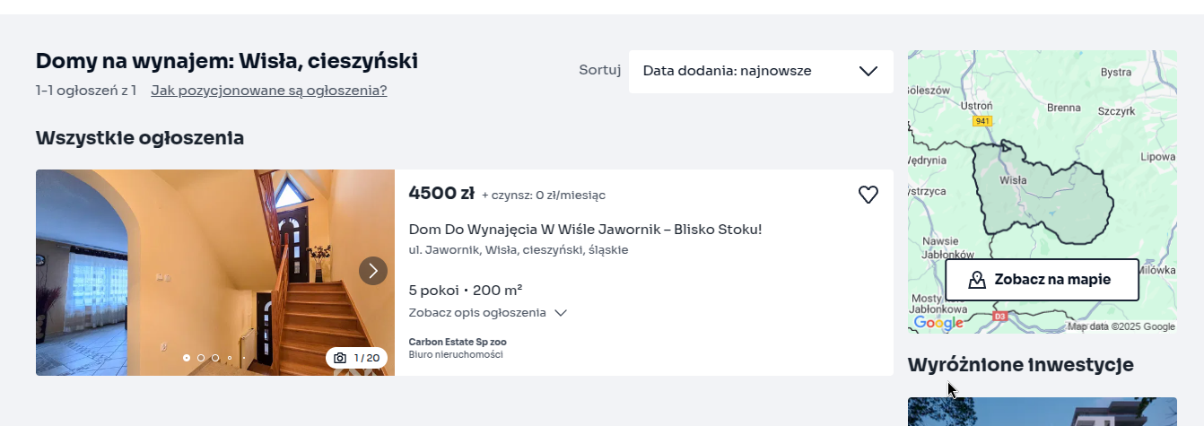
Task: Select the third carousel dot indicator
Action: point(215,358)
